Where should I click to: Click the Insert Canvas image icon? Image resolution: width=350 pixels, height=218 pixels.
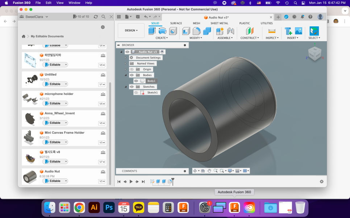[299, 31]
